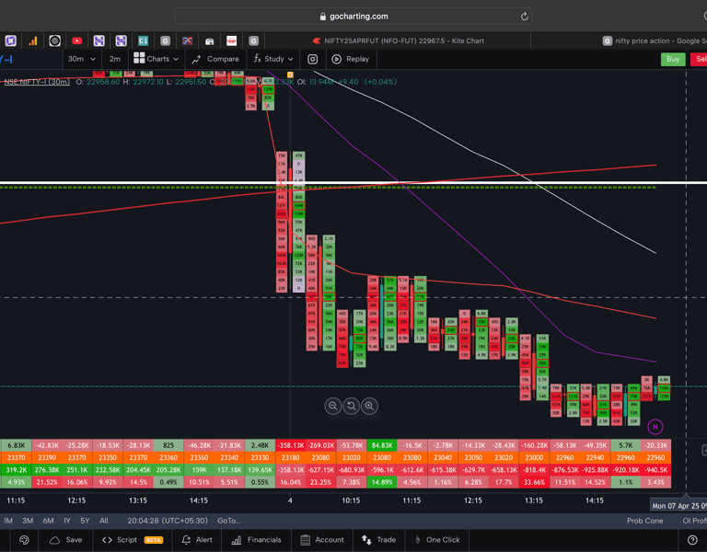
Task: Select the 5Y range
Action: [85, 521]
